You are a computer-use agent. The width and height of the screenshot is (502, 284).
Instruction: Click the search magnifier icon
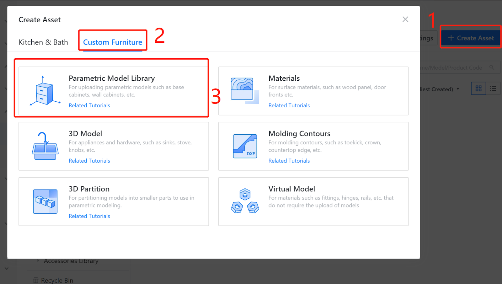point(492,67)
